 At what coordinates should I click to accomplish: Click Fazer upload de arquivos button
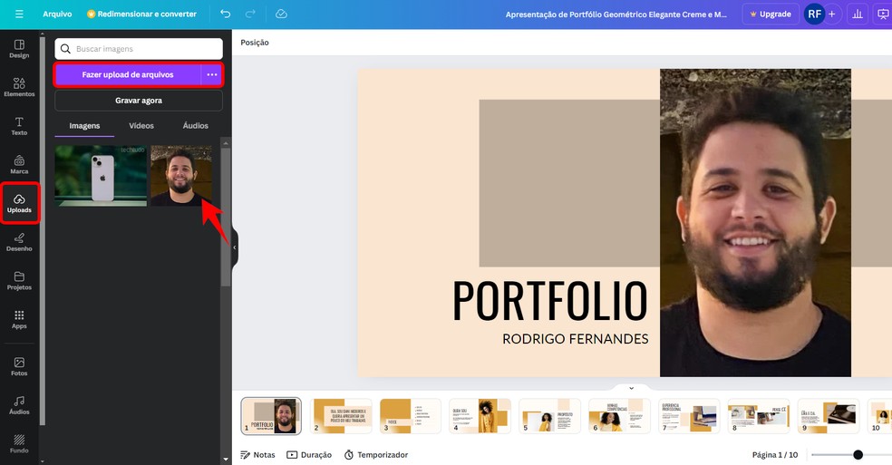[x=128, y=74]
